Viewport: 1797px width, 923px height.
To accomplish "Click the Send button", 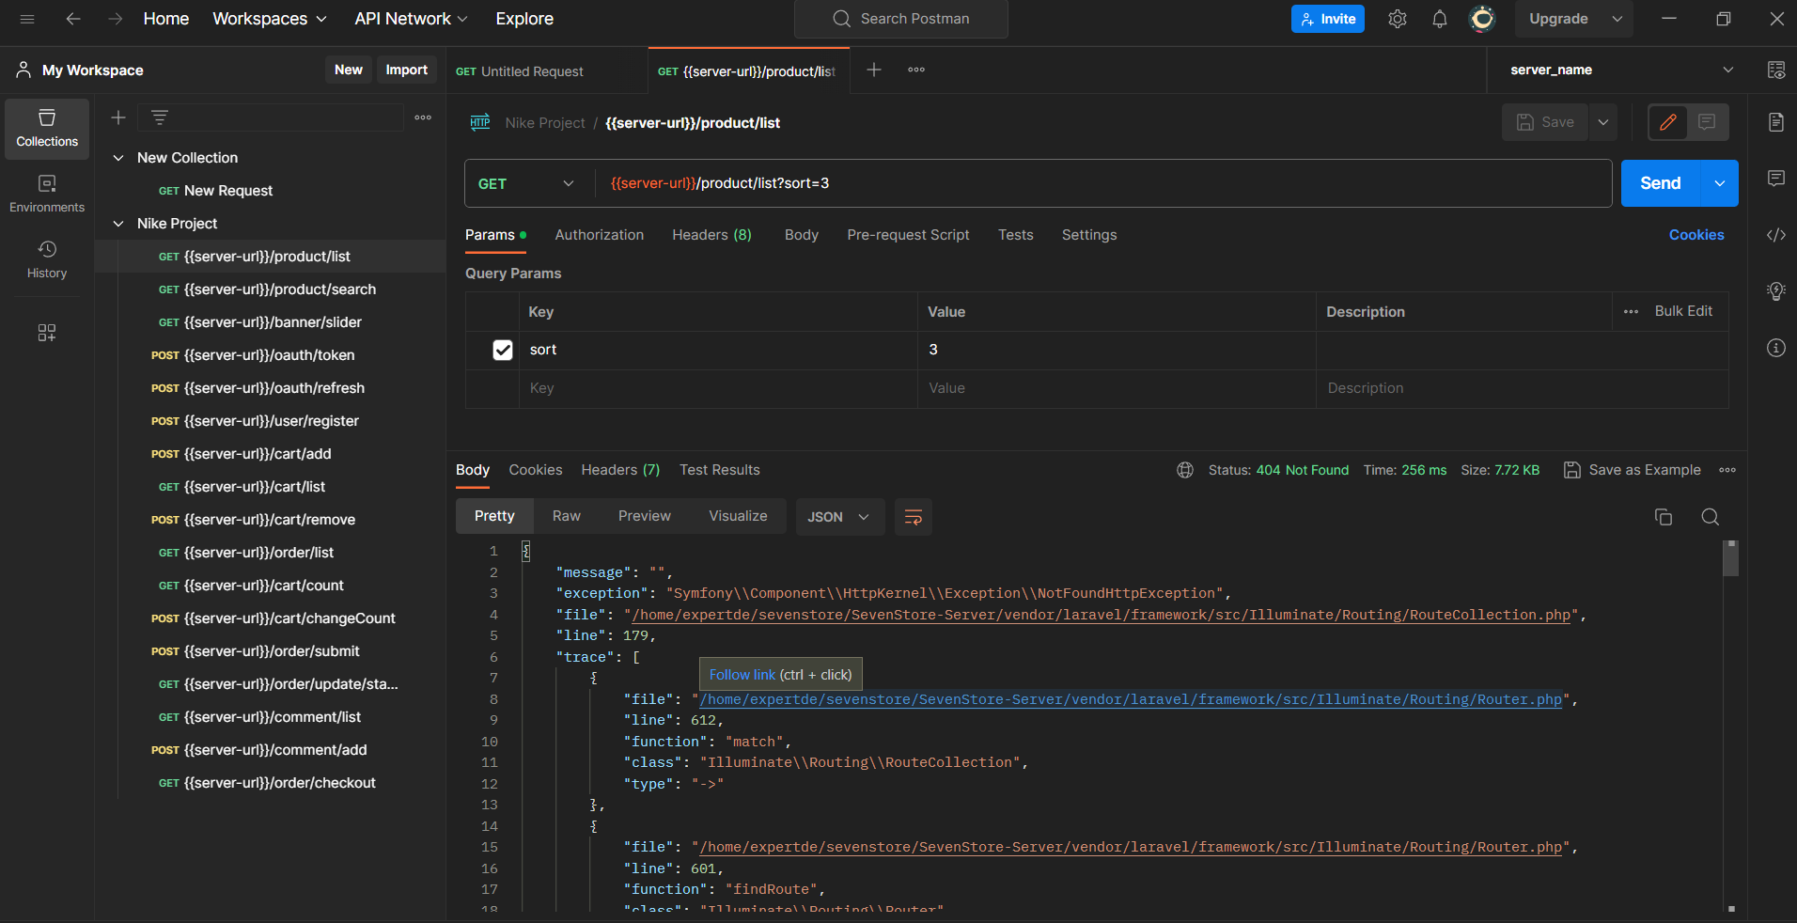I will pyautogui.click(x=1661, y=183).
